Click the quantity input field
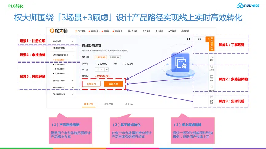The height and width of the screenshot is (149, 266). (x=102, y=69)
